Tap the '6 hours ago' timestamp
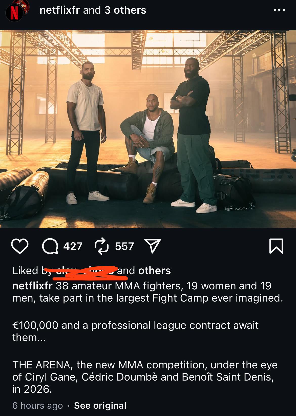Image resolution: width=296 pixels, height=416 pixels. [37, 405]
